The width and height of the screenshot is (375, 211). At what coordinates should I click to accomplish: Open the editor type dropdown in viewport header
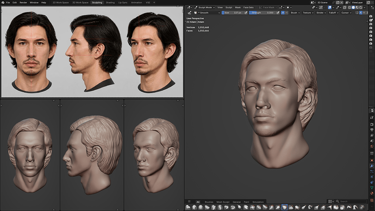point(190,8)
